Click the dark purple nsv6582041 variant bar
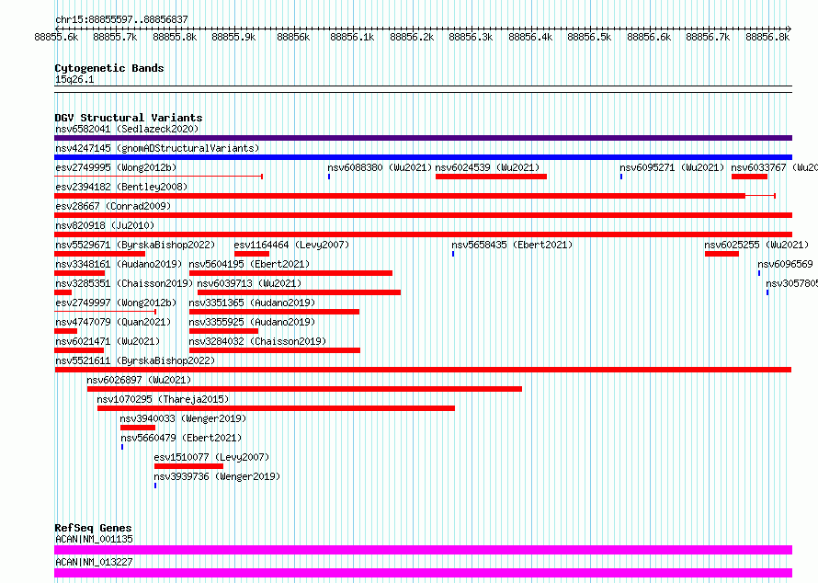818x583 pixels. click(423, 138)
